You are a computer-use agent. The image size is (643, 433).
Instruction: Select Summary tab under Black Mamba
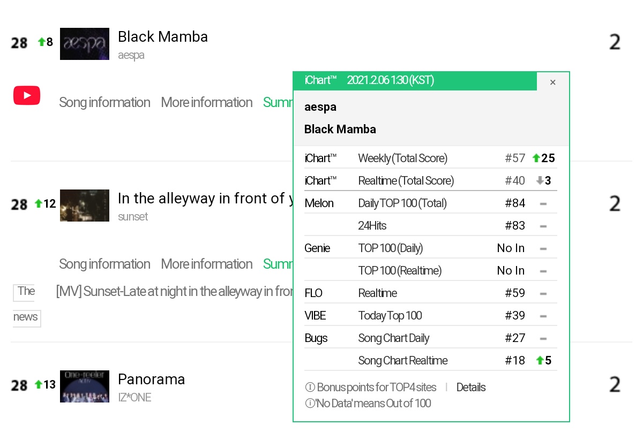click(x=278, y=103)
